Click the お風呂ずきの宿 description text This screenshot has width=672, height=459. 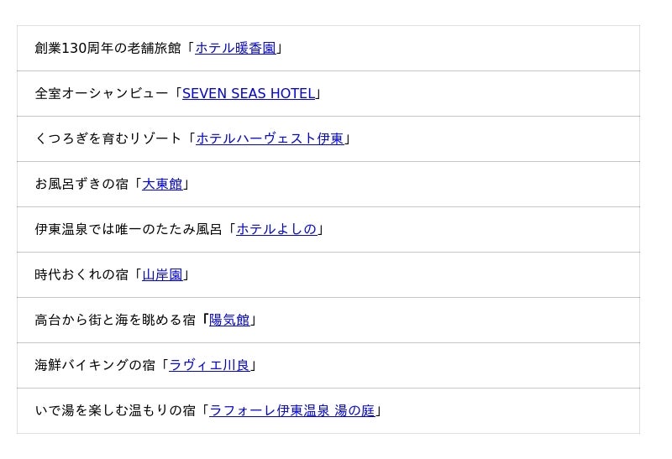81,185
